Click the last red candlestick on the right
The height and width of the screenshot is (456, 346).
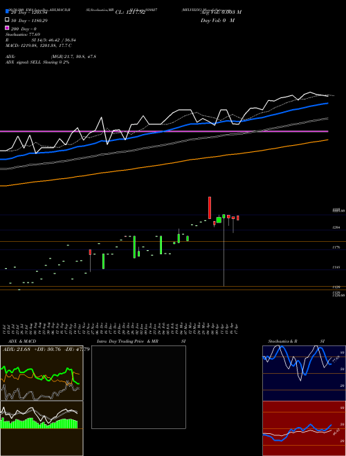click(238, 218)
